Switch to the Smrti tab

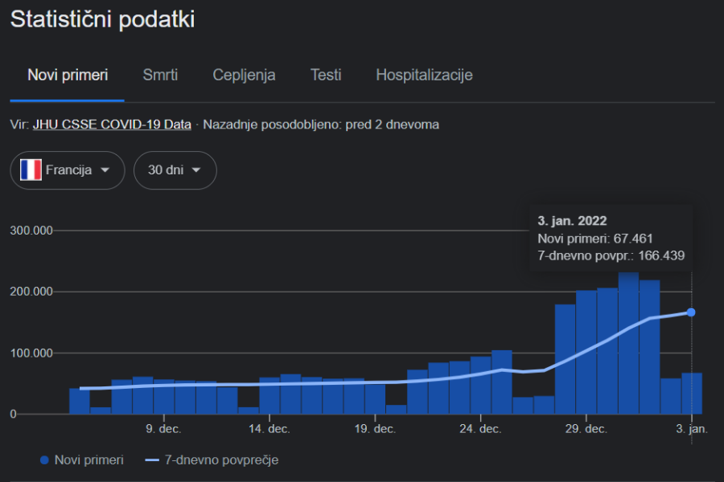pos(159,75)
